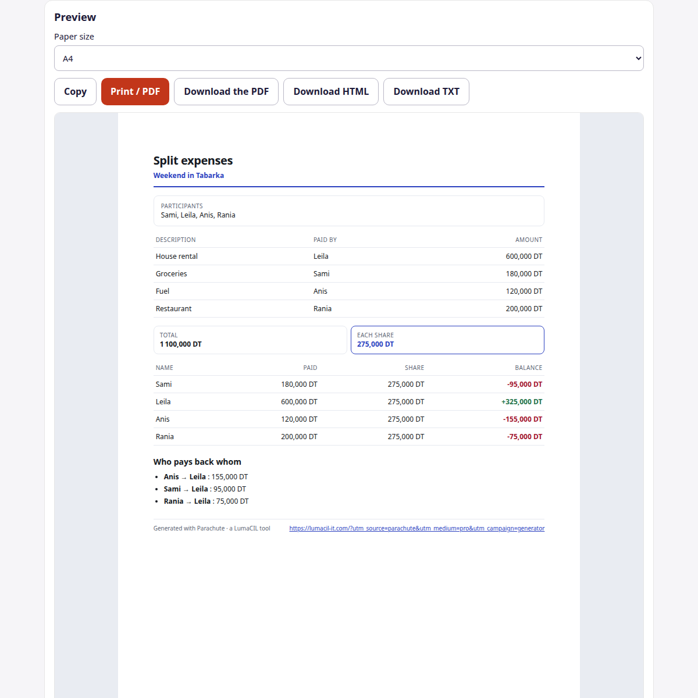
Task: Click the "AMOUNT" column header
Action: (x=529, y=240)
